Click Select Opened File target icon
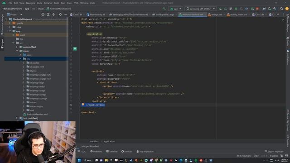Screen dimensions: 290x163 click(43, 14)
